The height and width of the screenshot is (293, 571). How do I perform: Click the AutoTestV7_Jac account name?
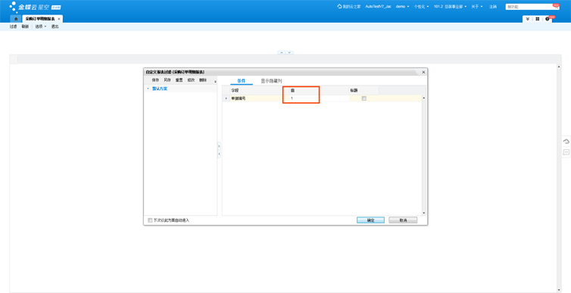point(379,7)
